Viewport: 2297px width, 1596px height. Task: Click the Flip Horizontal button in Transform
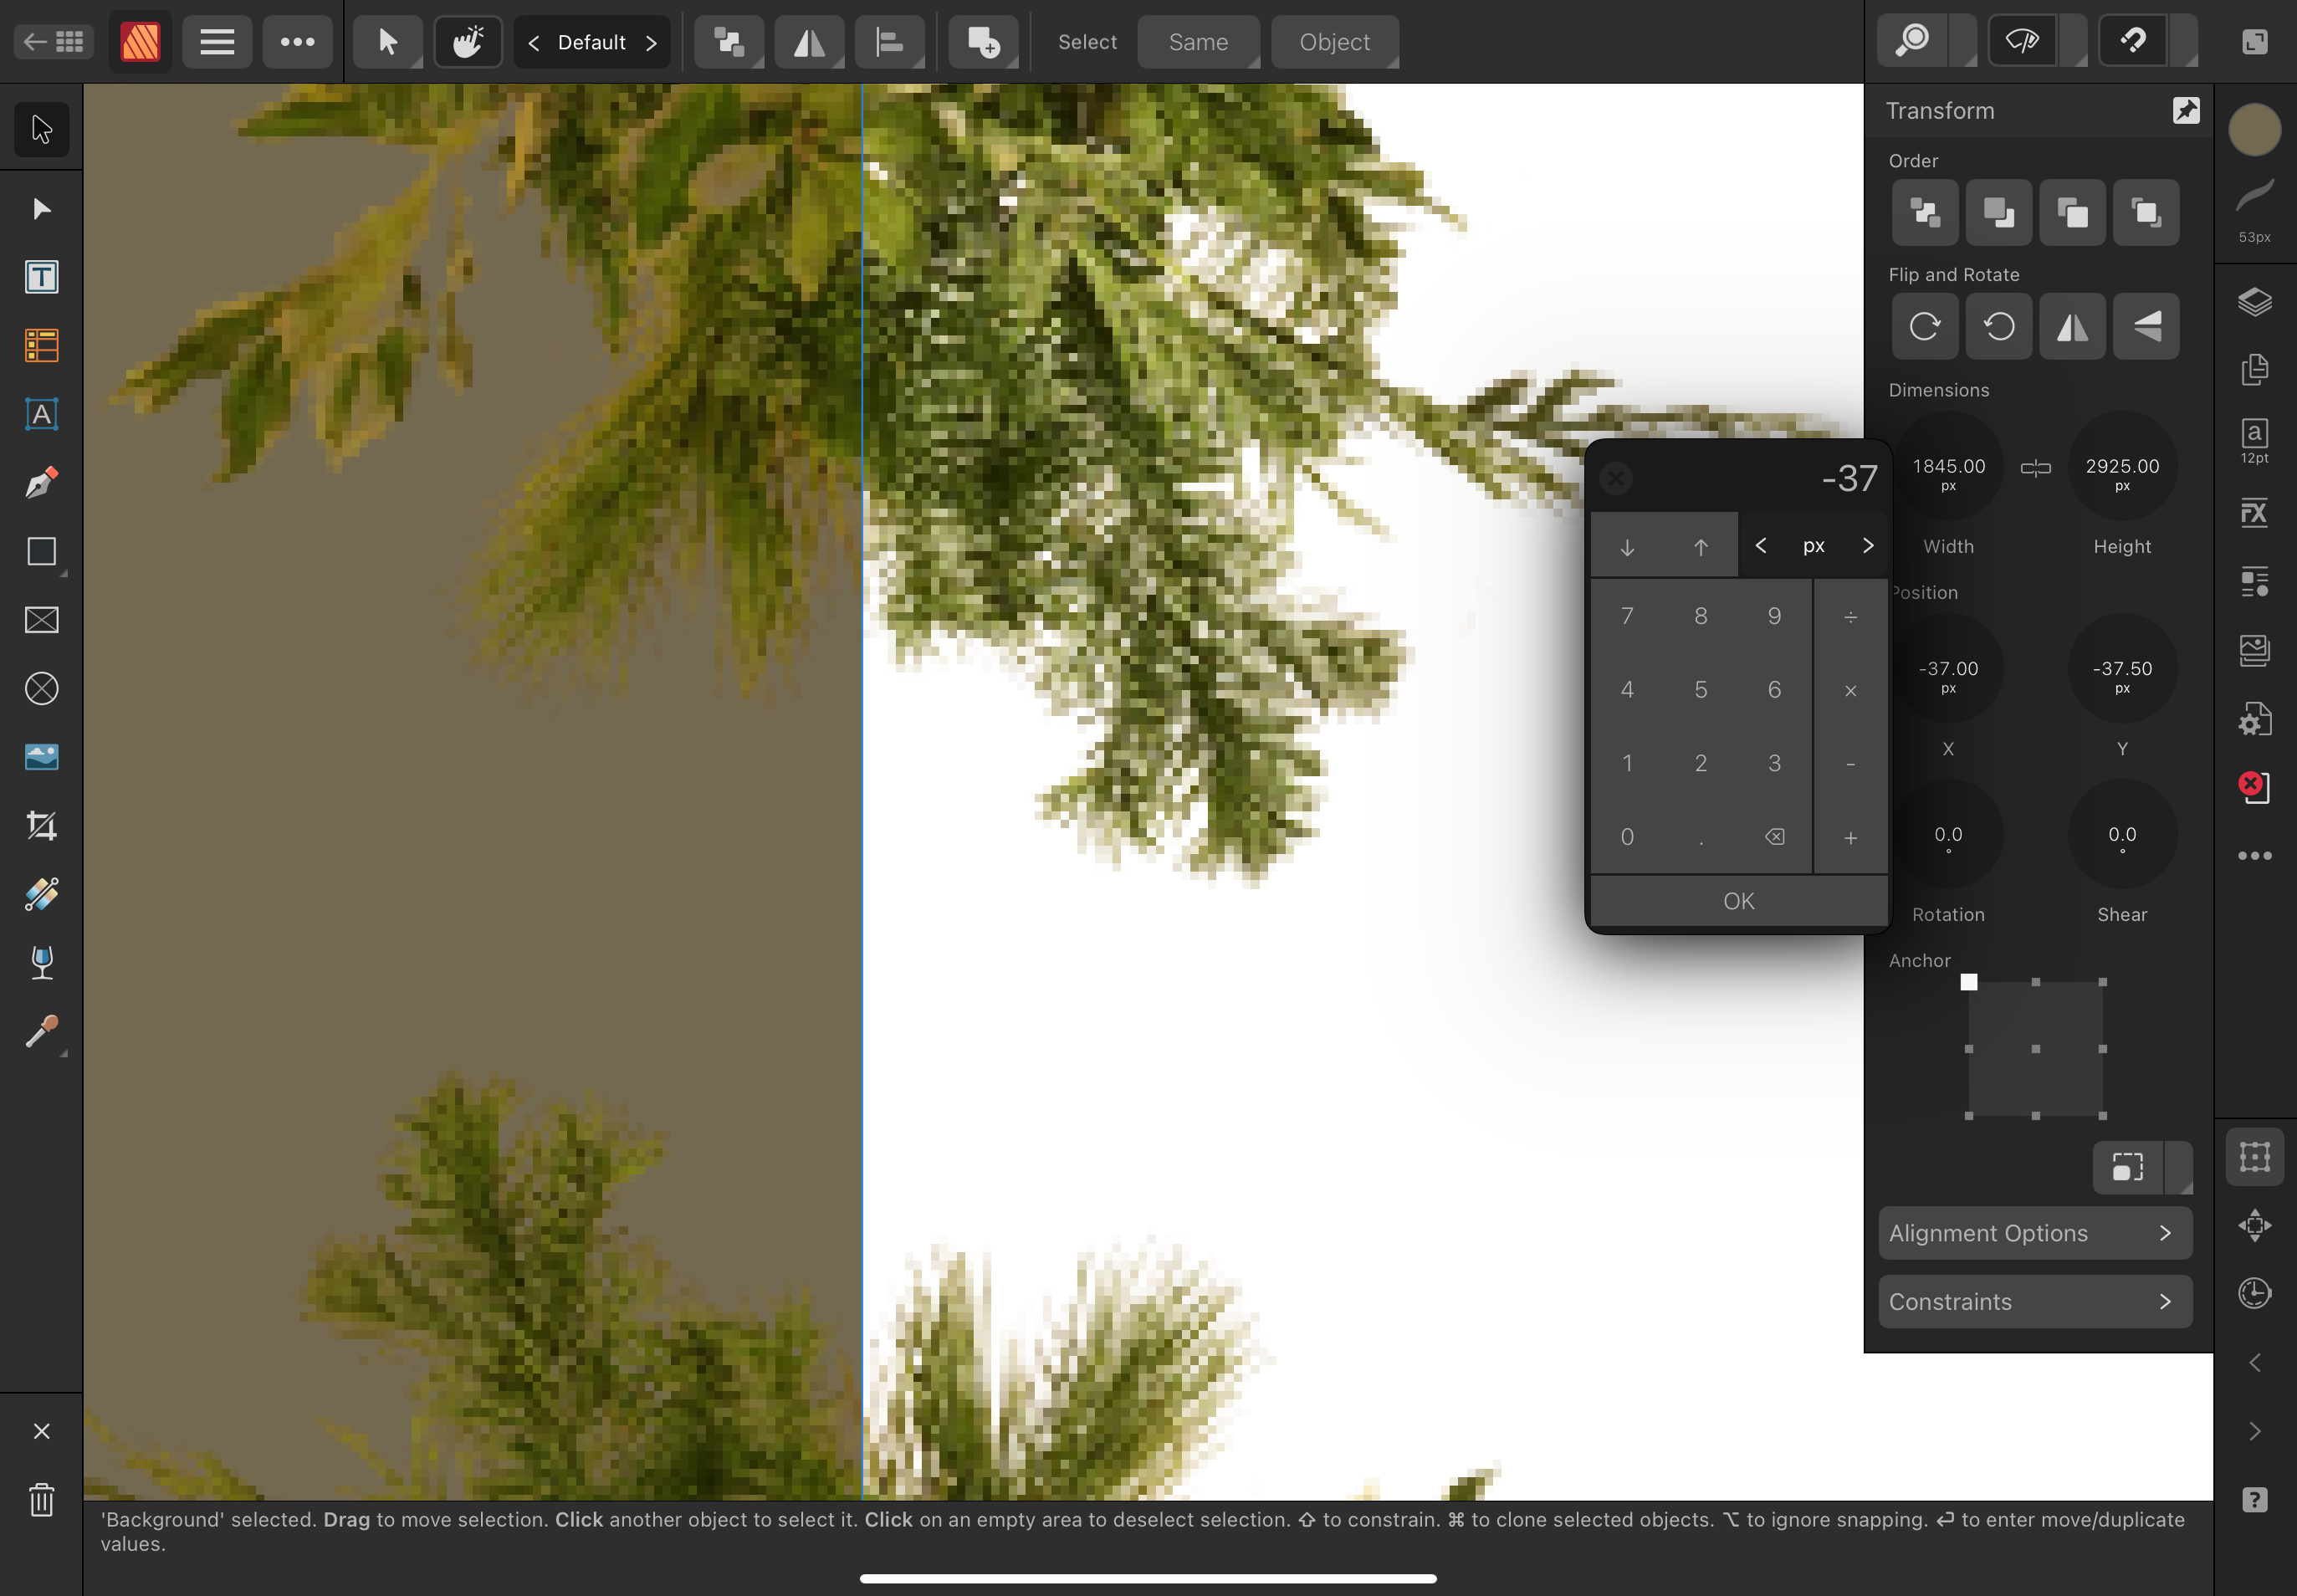(2072, 326)
